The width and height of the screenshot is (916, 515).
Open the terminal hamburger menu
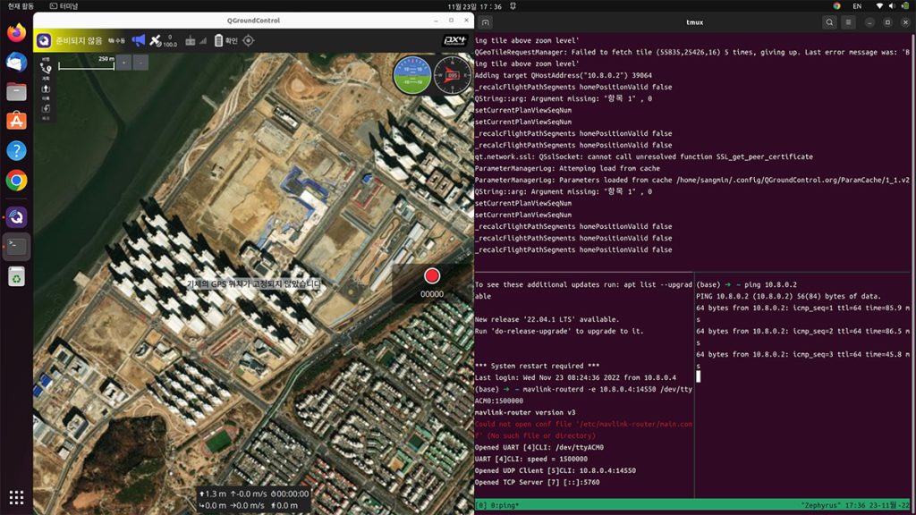(848, 22)
